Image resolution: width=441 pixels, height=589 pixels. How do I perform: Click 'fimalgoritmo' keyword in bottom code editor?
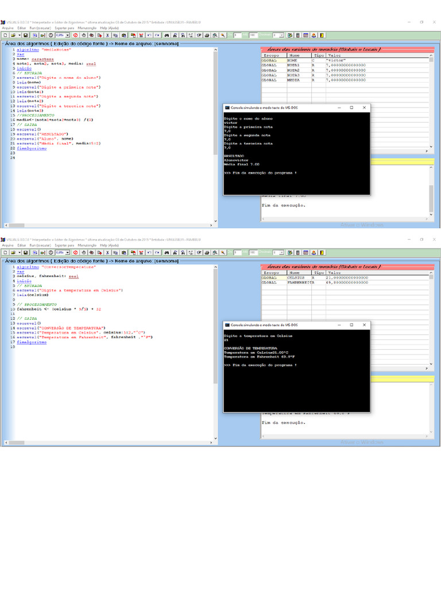coord(32,342)
